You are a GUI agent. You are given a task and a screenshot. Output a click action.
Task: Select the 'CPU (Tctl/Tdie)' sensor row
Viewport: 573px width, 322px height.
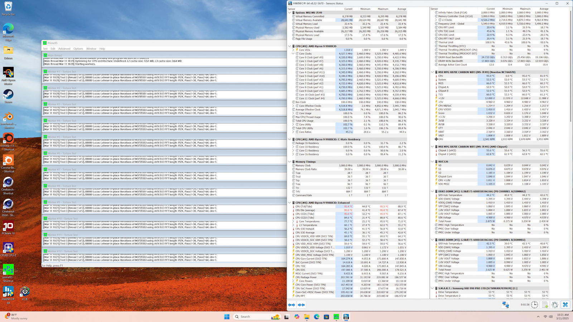click(350, 206)
